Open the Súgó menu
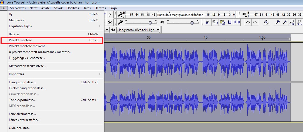Screen dimensions: 303x132 [x=113, y=8]
